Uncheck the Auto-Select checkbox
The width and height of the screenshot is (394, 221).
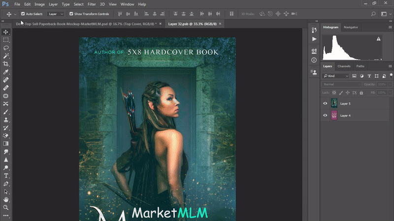click(23, 14)
